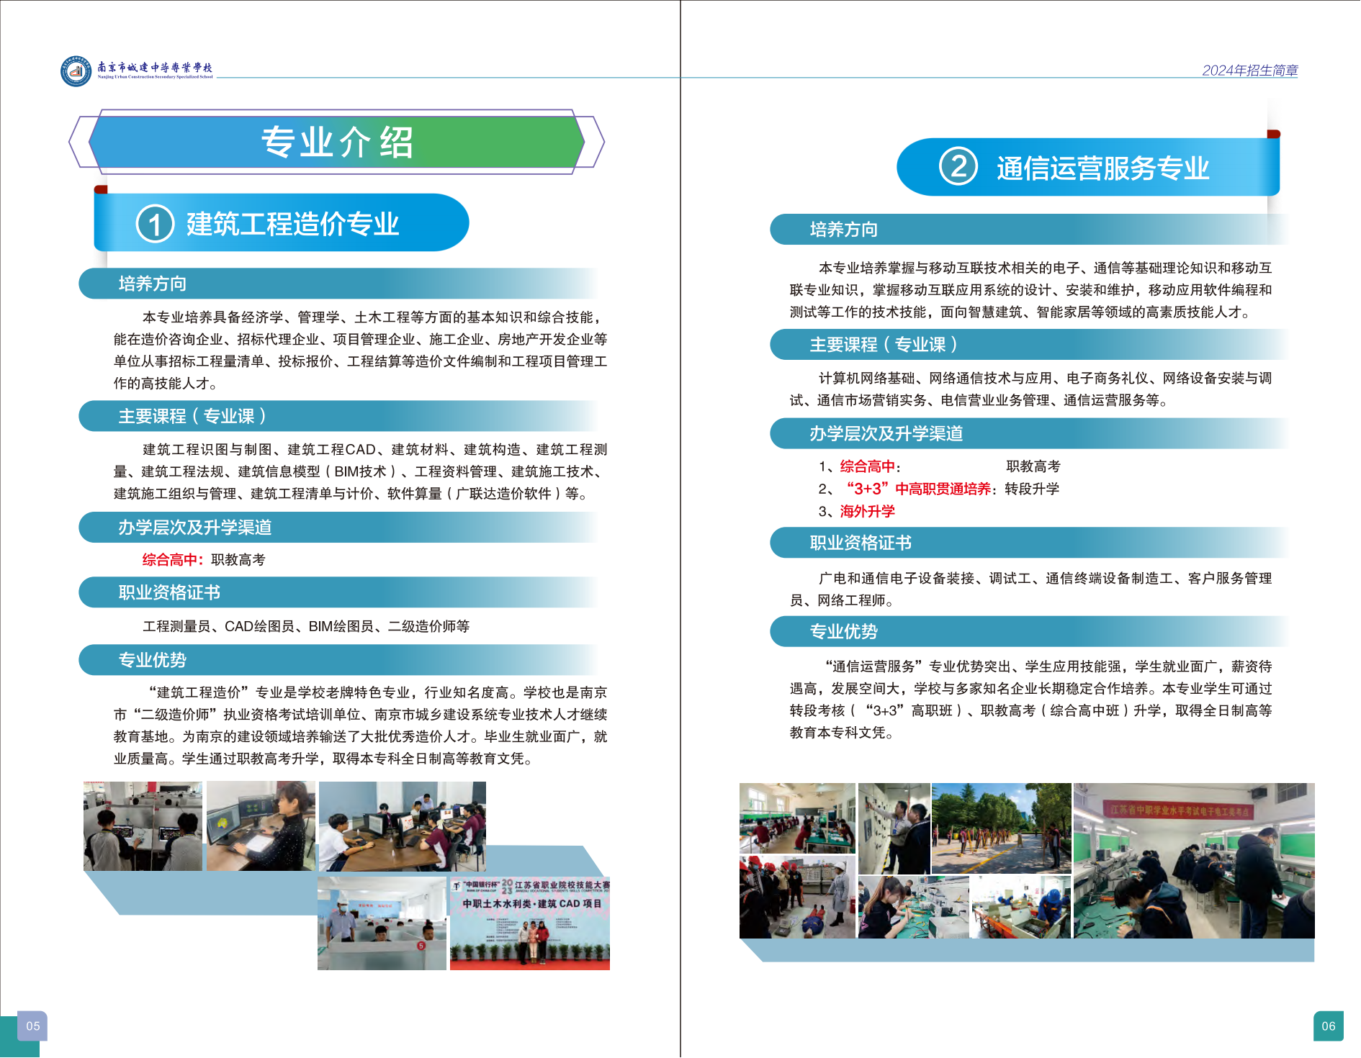Click the 通信运营服务专业 heading
This screenshot has width=1361, height=1058.
tap(1102, 168)
